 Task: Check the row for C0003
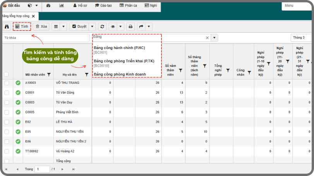(7, 102)
